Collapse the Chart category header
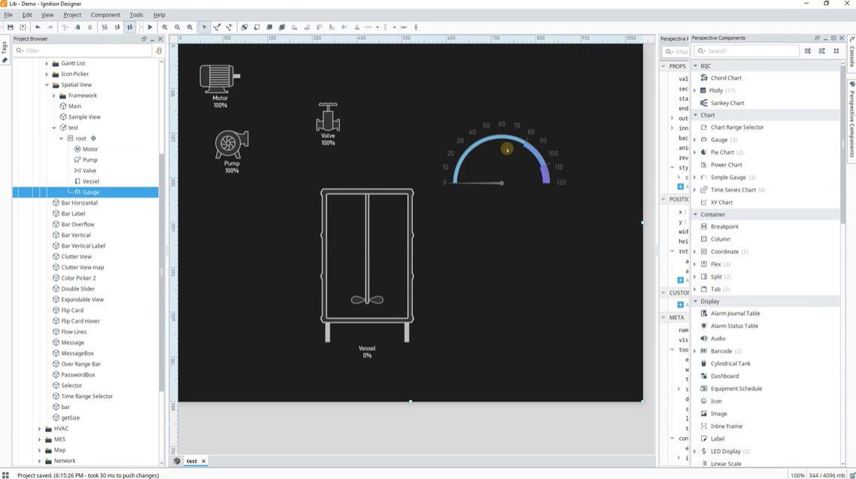The height and width of the screenshot is (479, 856). click(696, 115)
